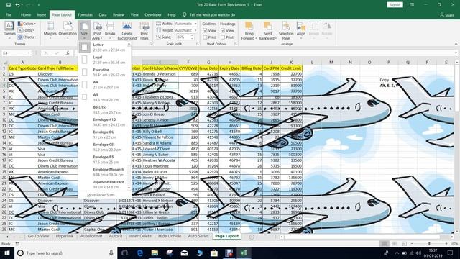This screenshot has width=460, height=259.
Task: Open Microsoft Store from taskbar
Action: tap(214, 253)
